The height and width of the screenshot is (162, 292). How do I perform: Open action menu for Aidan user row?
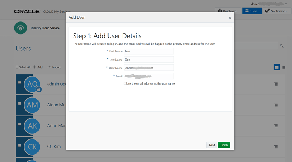(276, 105)
